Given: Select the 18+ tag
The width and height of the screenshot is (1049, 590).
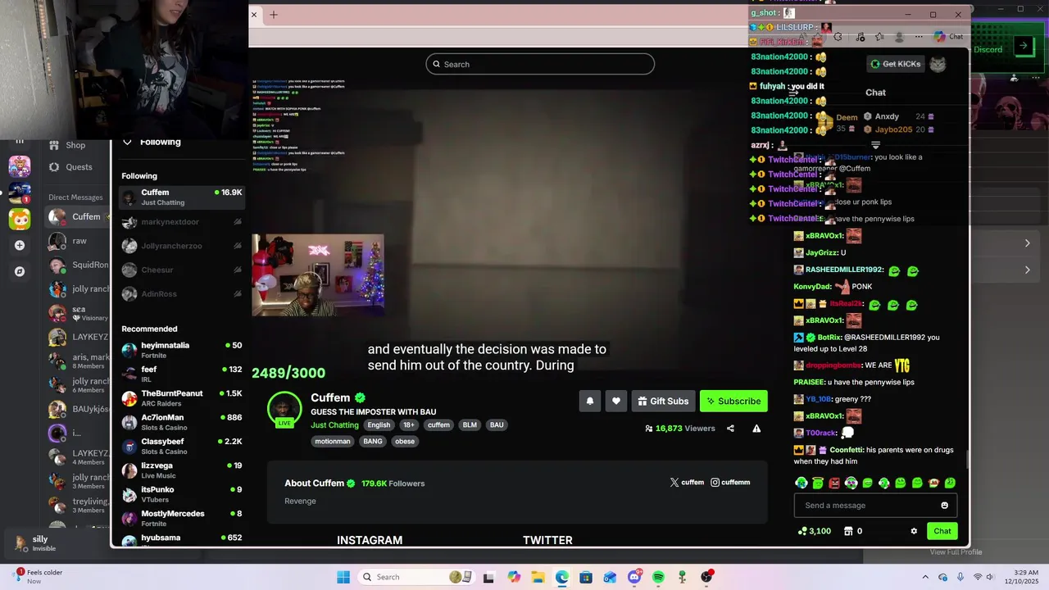Looking at the screenshot, I should click(x=409, y=425).
